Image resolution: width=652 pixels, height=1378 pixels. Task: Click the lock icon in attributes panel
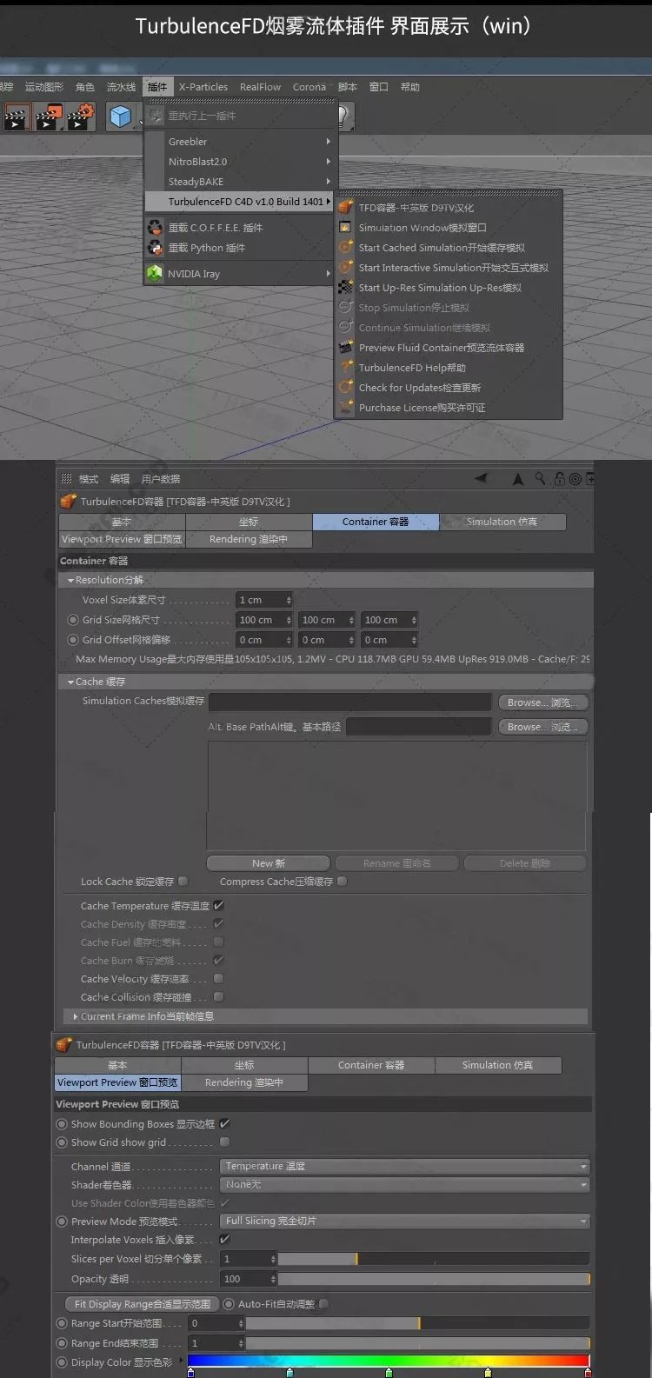tap(559, 479)
